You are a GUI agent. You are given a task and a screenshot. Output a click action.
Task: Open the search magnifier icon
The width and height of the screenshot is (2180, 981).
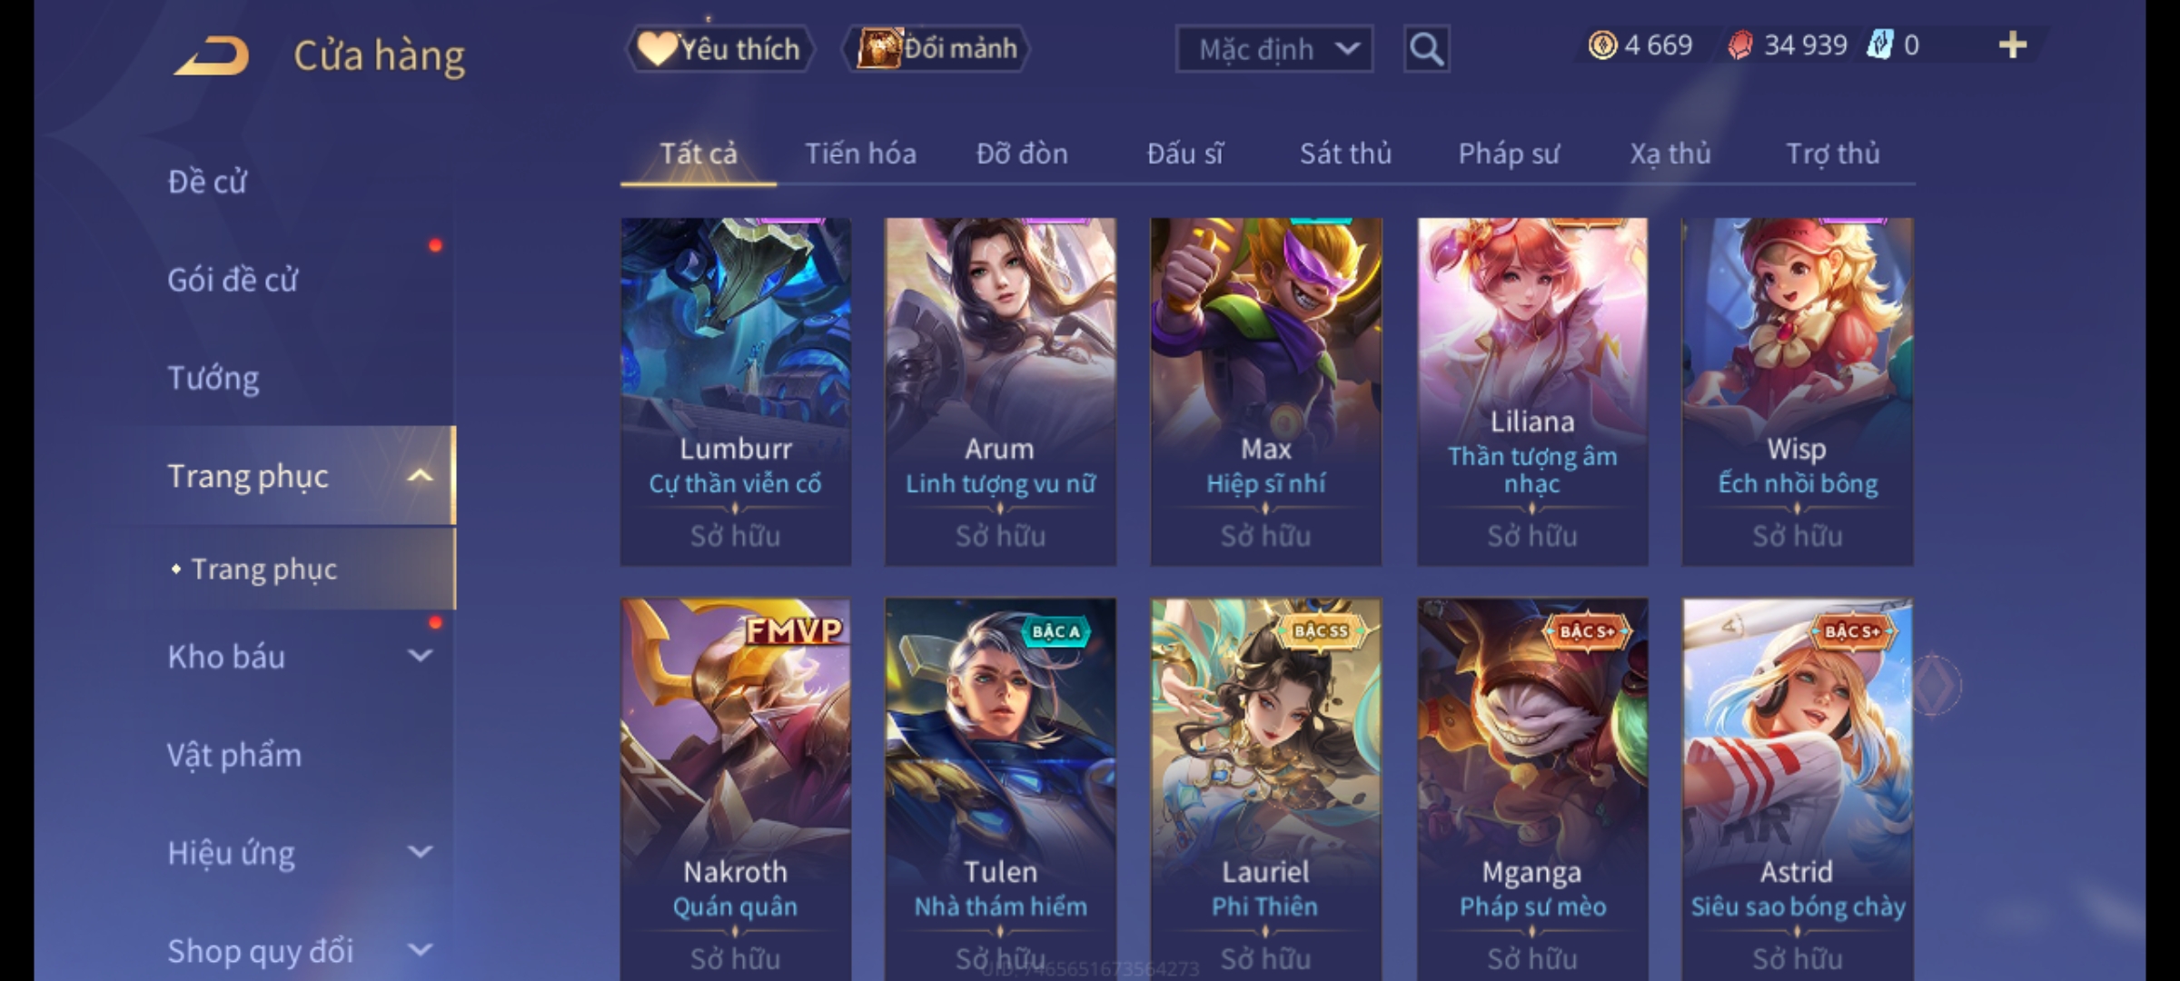1426,49
